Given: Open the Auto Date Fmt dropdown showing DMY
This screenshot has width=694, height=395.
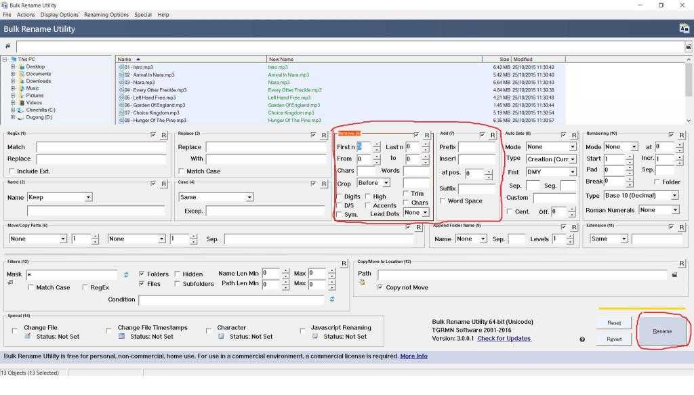Looking at the screenshot, I should [550, 172].
